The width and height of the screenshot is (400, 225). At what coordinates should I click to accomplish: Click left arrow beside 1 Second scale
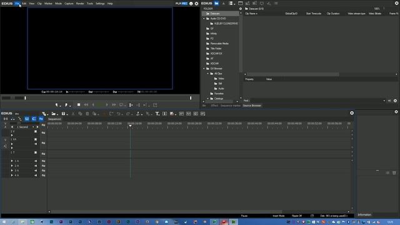pos(12,127)
